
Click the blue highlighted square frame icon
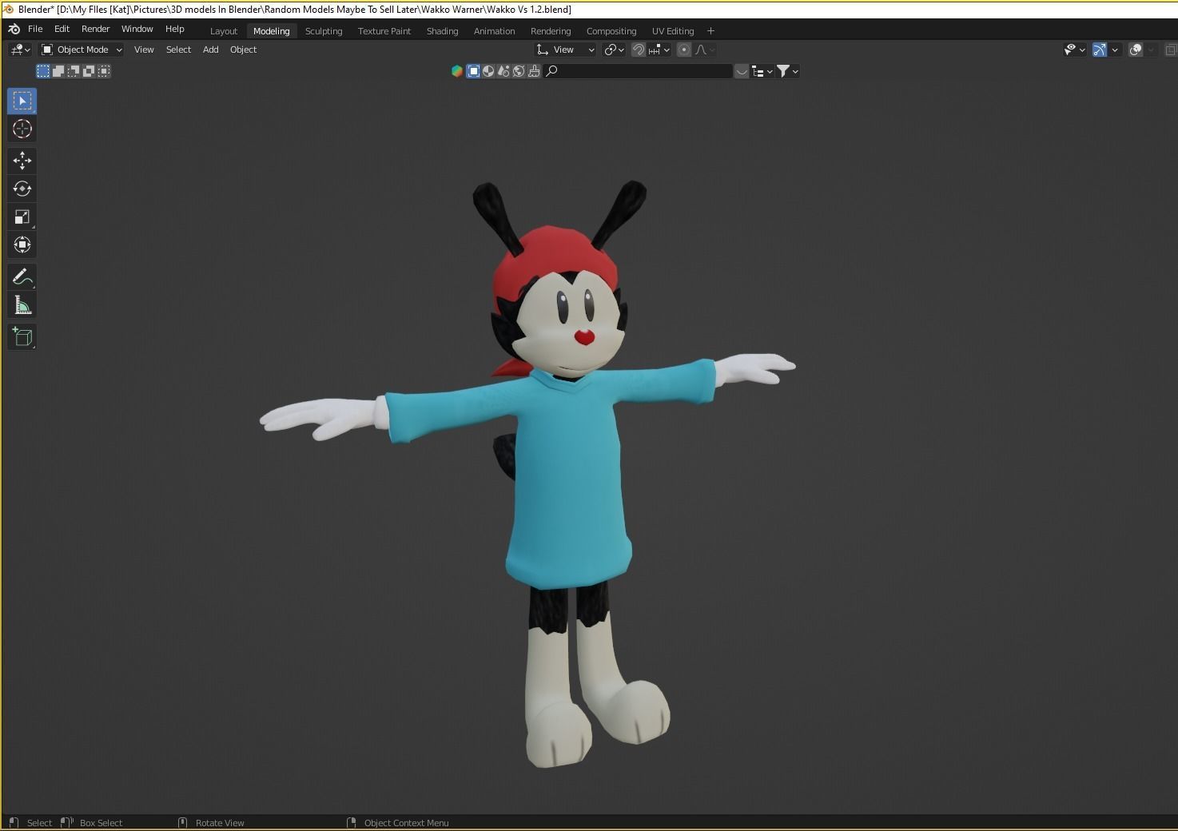click(473, 71)
